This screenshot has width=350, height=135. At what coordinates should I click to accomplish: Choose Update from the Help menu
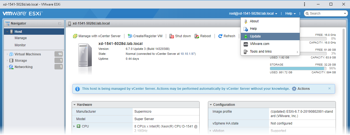click(x=270, y=36)
